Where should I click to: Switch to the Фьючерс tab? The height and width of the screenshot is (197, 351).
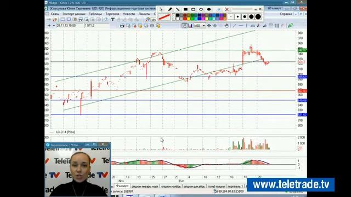click(x=122, y=186)
